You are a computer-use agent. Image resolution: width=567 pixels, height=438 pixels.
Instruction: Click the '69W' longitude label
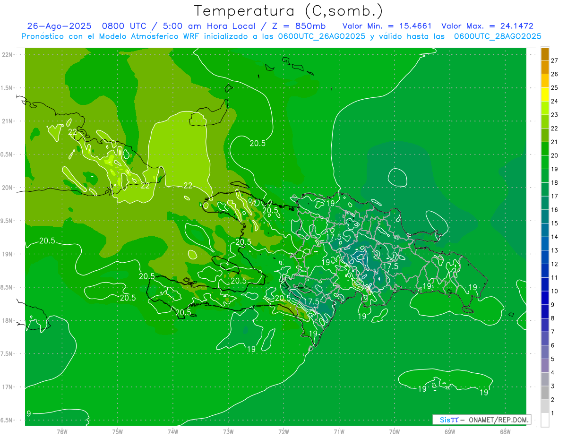(x=450, y=432)
